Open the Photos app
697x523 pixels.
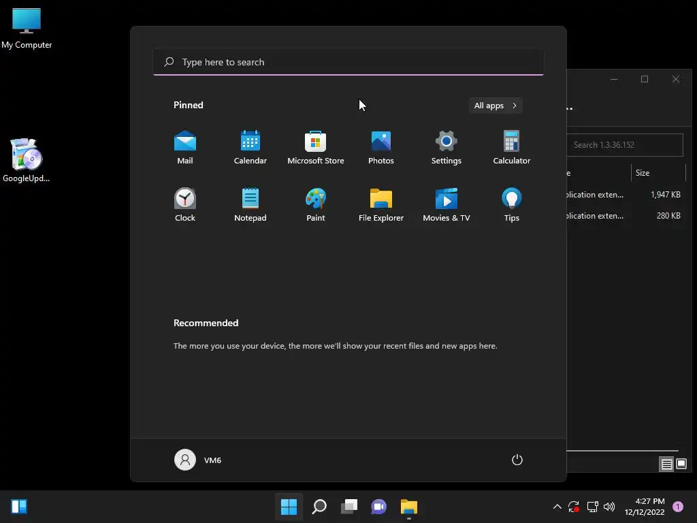tap(381, 148)
